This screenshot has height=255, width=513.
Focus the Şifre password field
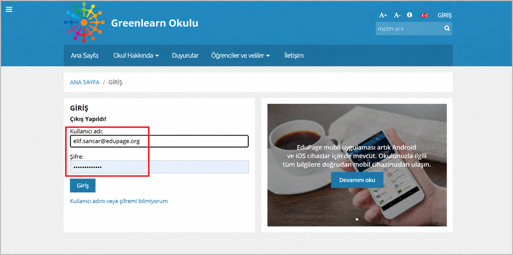pyautogui.click(x=159, y=167)
